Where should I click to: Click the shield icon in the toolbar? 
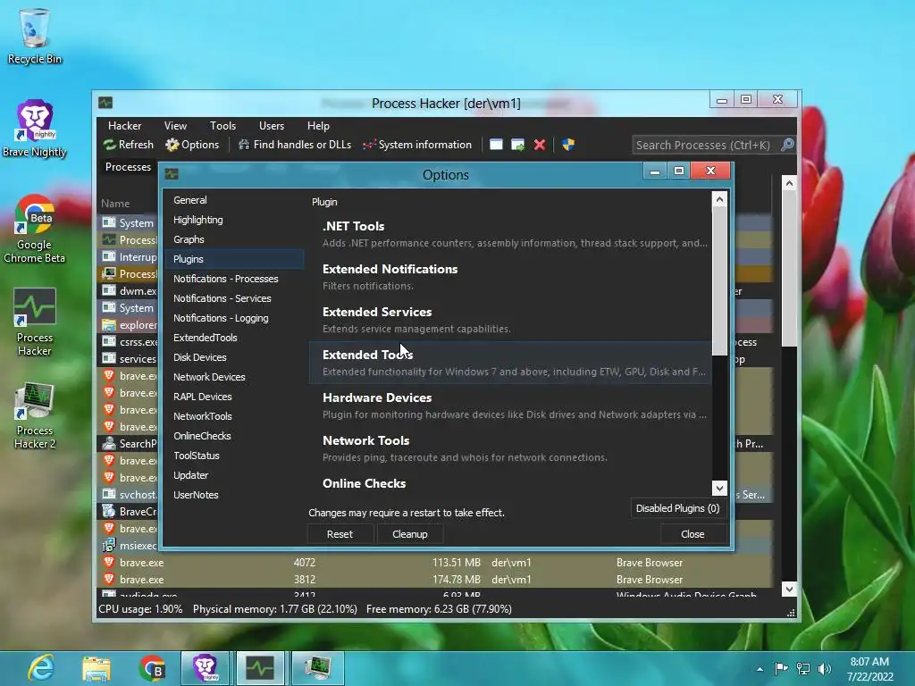pyautogui.click(x=568, y=145)
